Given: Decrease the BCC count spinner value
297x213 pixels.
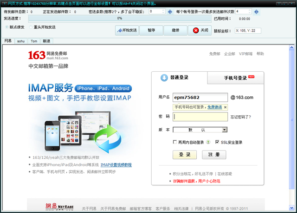Looking at the screenshot, I should click(163, 13).
